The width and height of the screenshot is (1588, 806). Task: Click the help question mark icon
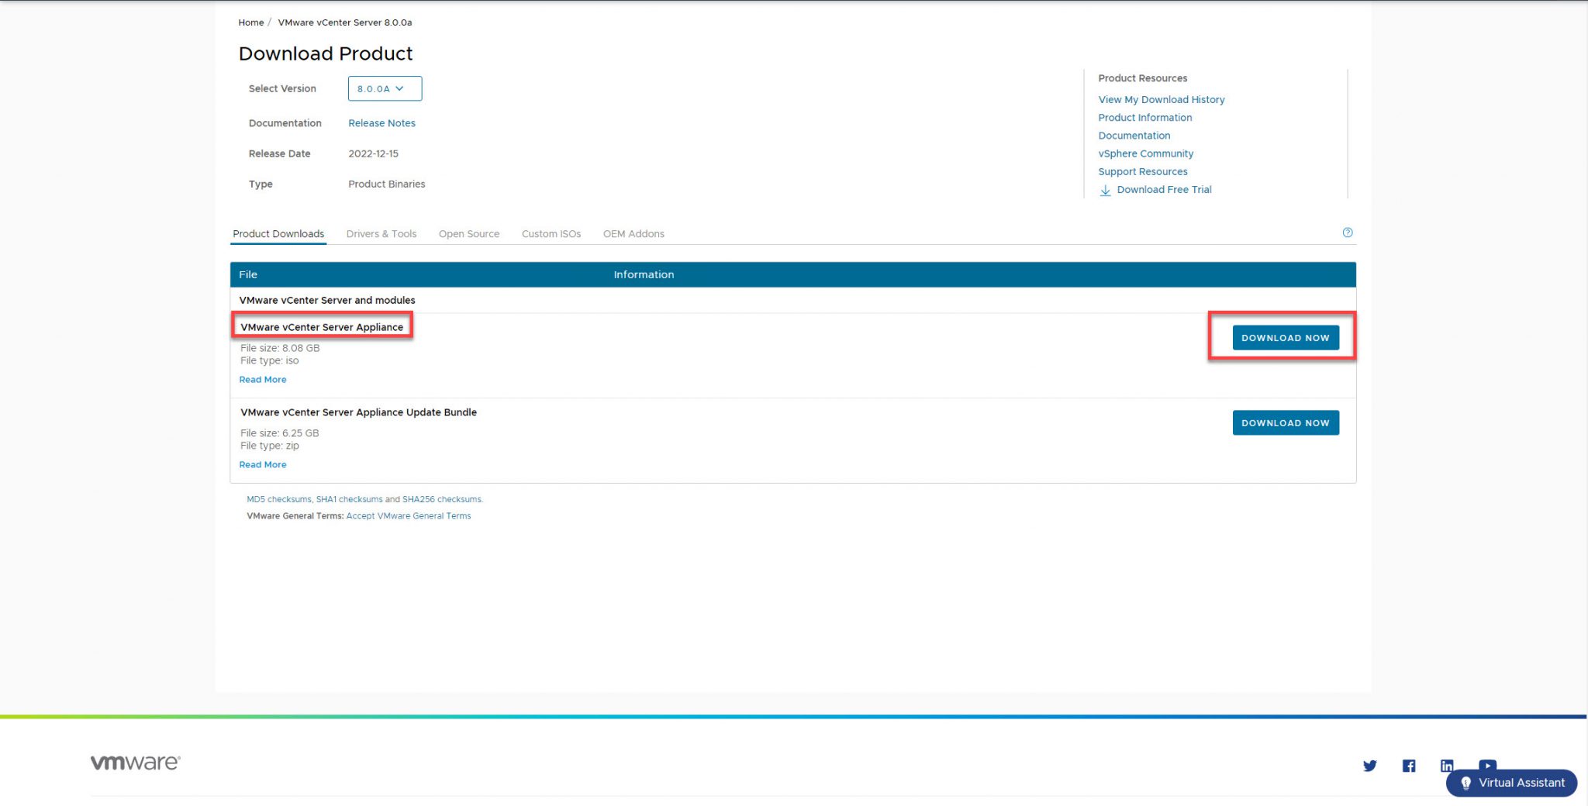pyautogui.click(x=1348, y=232)
